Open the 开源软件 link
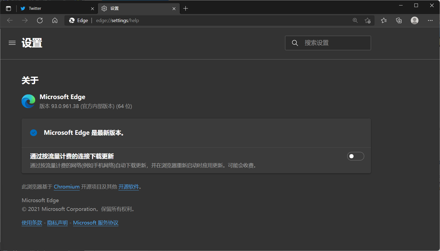 pyautogui.click(x=129, y=187)
